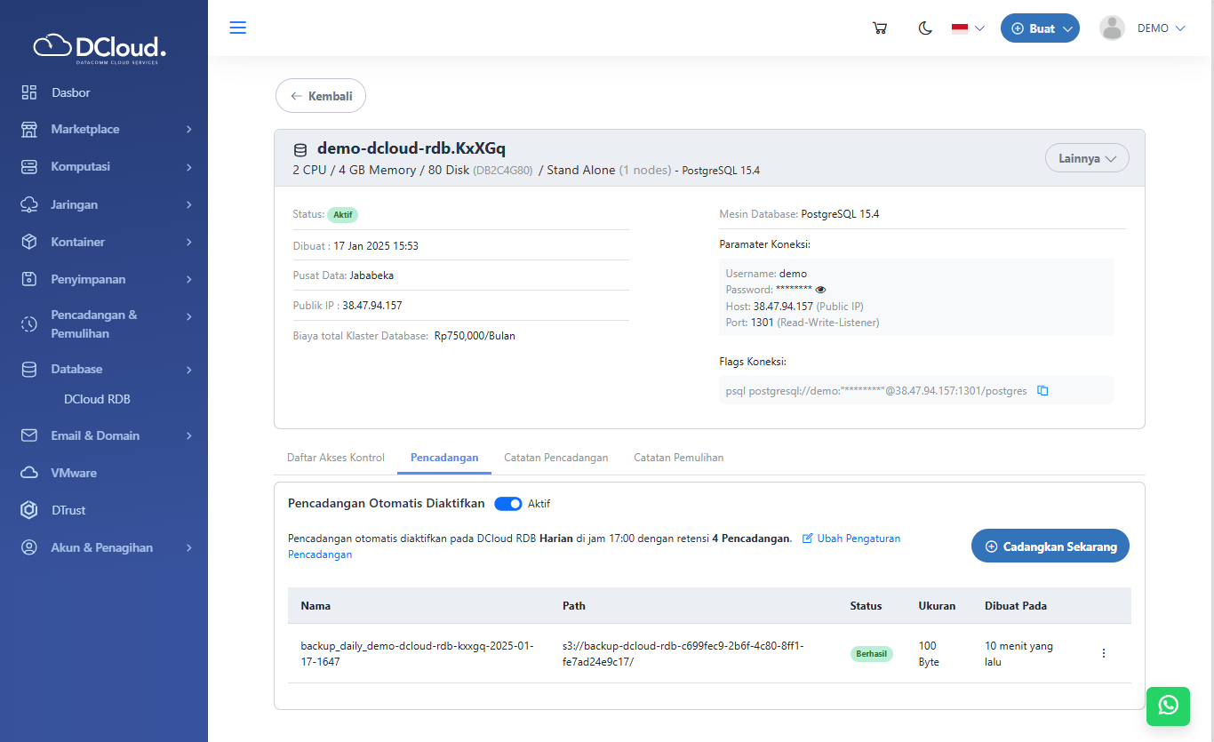The image size is (1214, 742).
Task: Click Cadangkan Sekarang button
Action: [x=1050, y=547]
